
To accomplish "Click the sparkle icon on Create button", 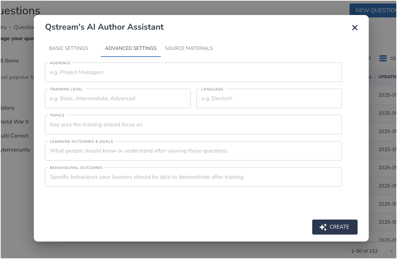I will tap(323, 227).
